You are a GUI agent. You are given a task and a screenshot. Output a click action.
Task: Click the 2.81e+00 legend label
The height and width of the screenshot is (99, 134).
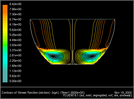coord(15,55)
